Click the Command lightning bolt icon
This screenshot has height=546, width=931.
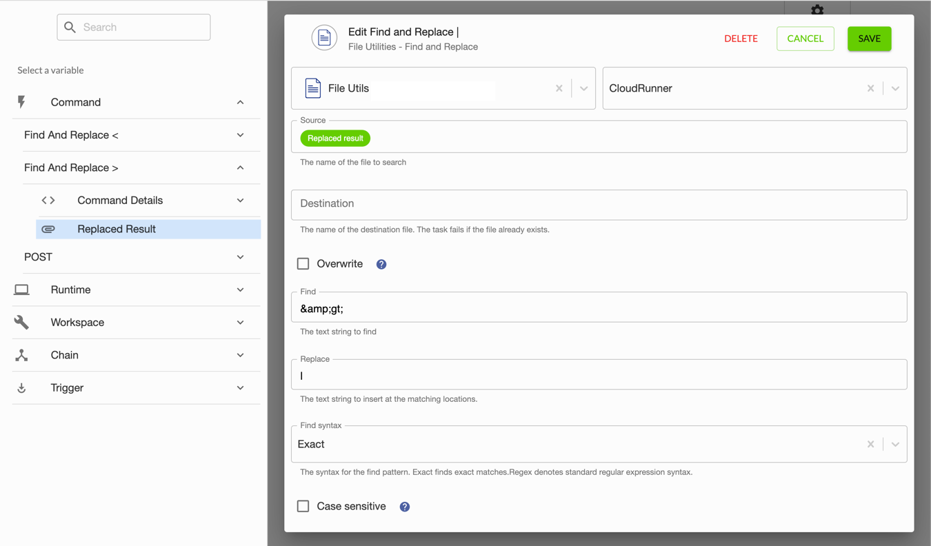tap(21, 102)
